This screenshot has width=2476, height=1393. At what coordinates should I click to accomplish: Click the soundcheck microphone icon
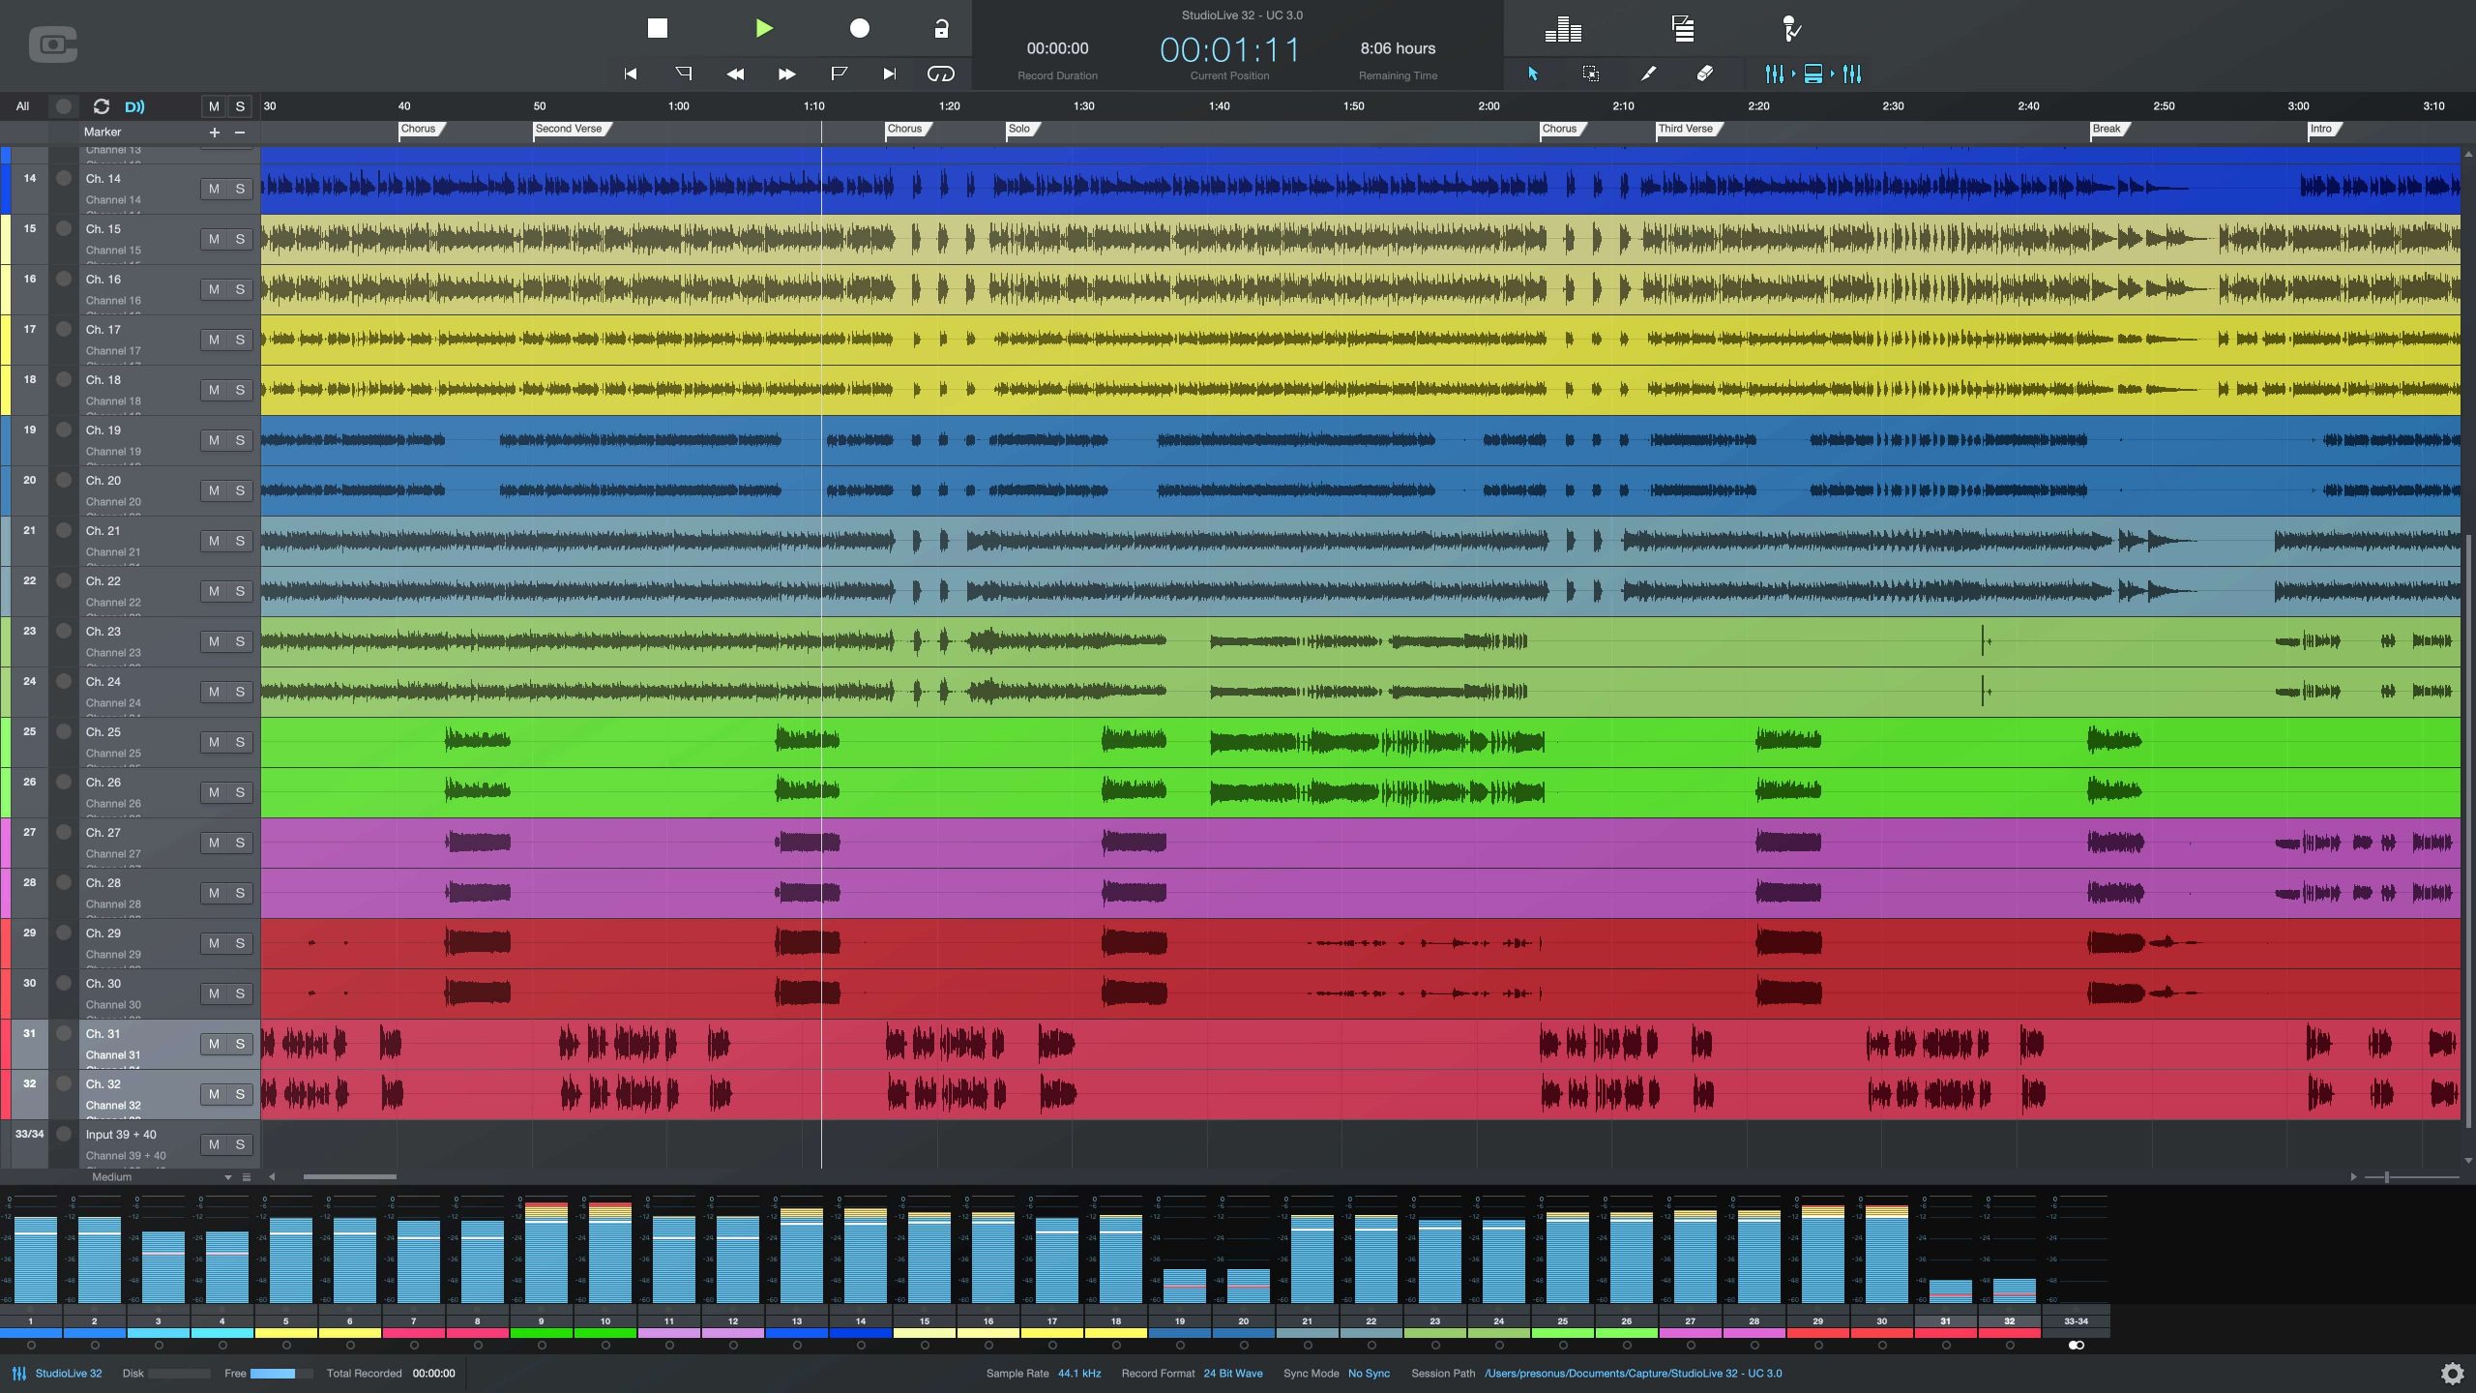(1790, 29)
